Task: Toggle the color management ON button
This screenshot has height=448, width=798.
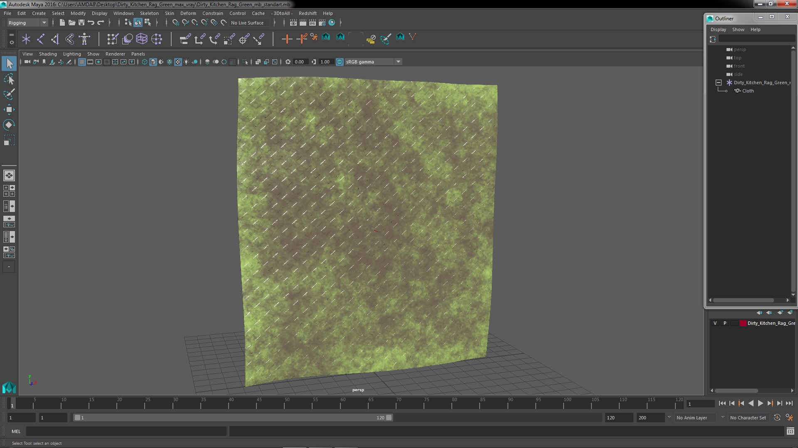Action: [x=340, y=62]
